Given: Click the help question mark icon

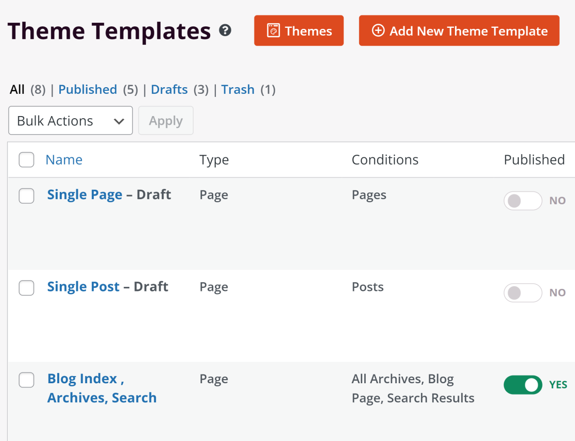Looking at the screenshot, I should click(225, 31).
